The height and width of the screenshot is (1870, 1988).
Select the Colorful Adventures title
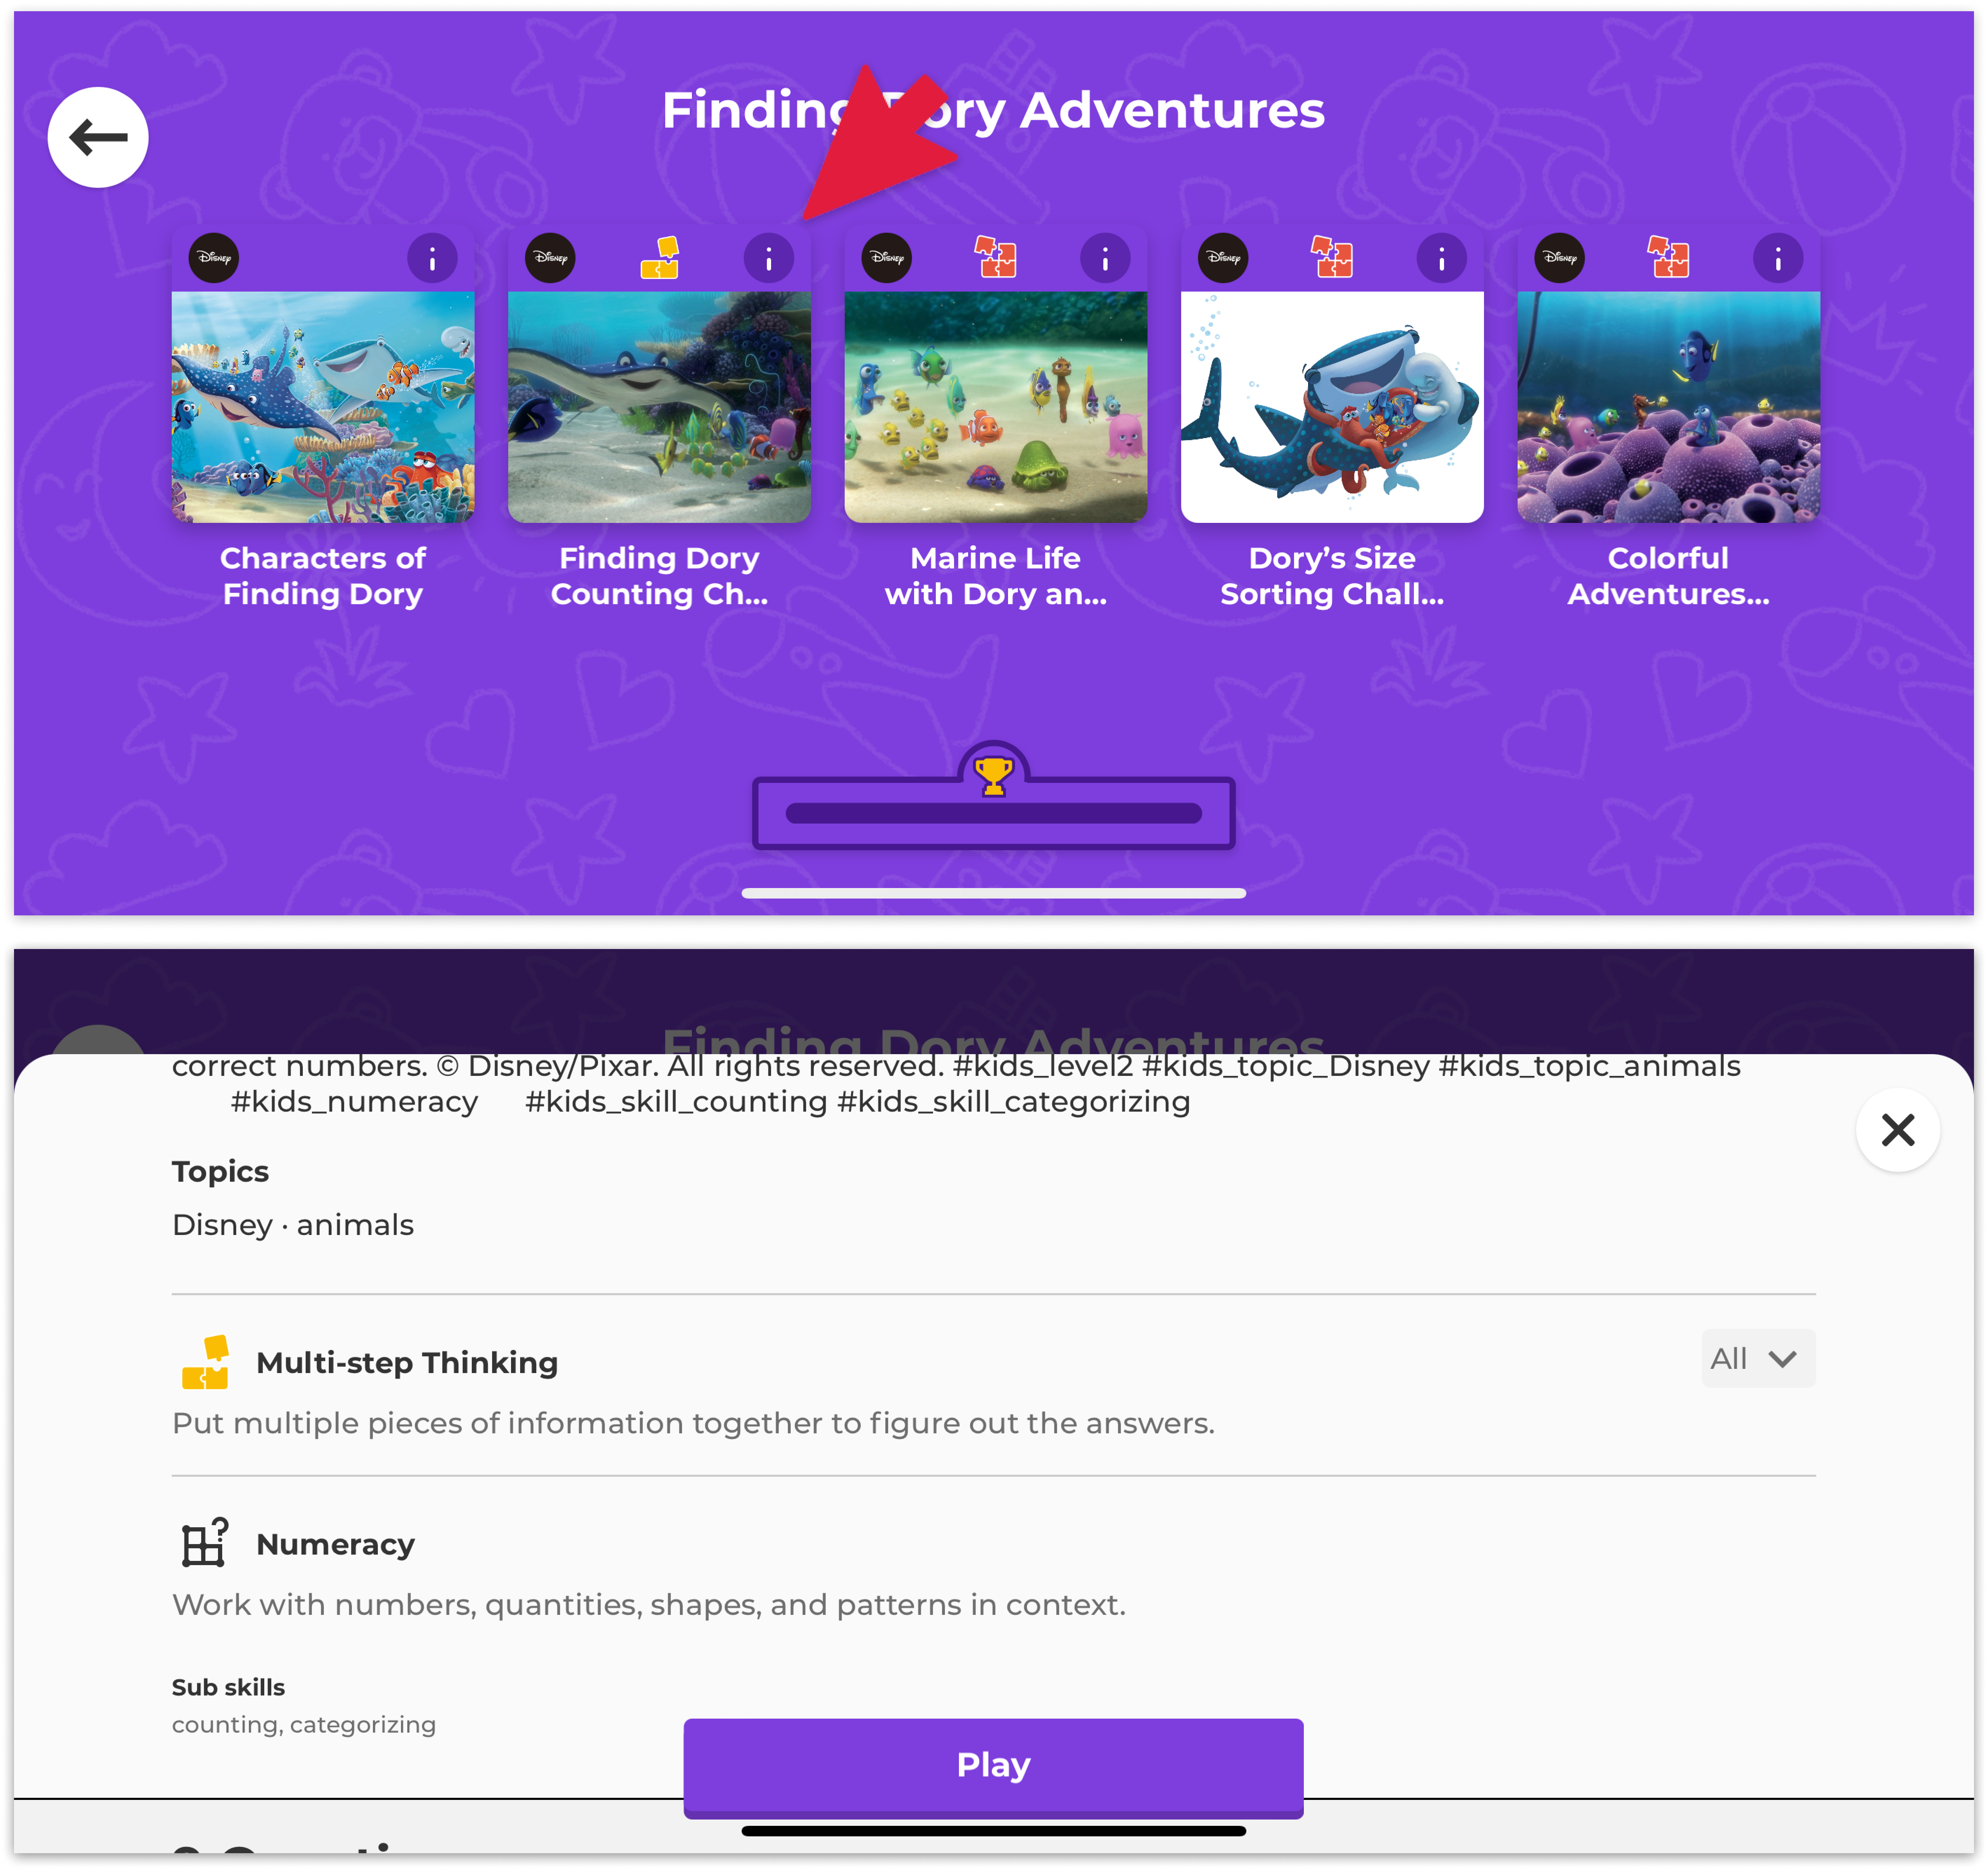click(1668, 576)
